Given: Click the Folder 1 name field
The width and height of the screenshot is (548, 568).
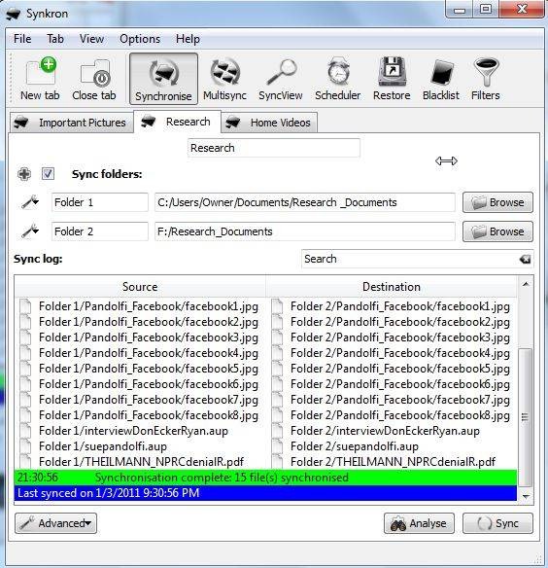Looking at the screenshot, I should click(x=100, y=202).
